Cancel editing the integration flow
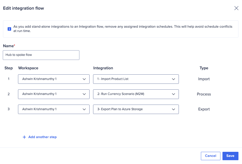Screen dimensions: 242x164 [x=211, y=156]
